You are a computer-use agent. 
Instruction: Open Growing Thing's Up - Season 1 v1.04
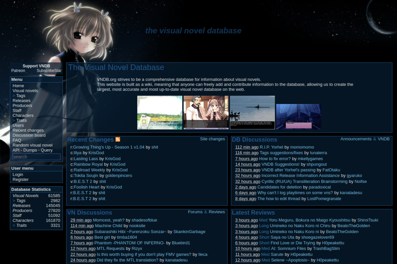click(x=109, y=147)
